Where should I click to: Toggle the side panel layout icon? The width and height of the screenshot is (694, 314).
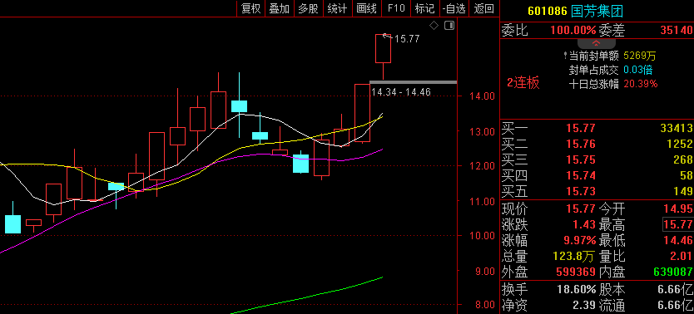449,26
